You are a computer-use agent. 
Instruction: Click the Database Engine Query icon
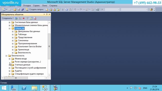coord(47,10)
